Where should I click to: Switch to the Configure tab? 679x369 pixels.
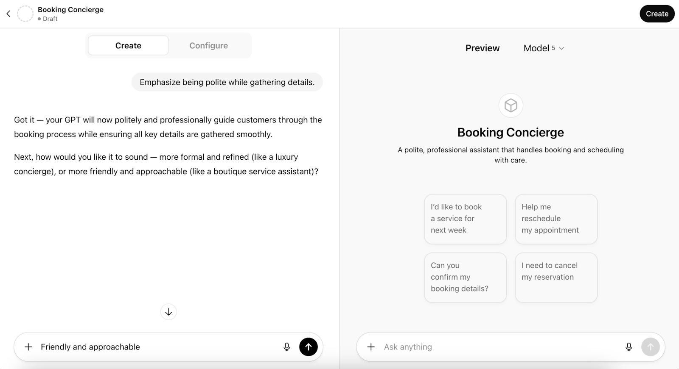[208, 46]
